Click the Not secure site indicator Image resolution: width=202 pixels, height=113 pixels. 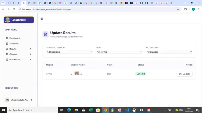click(x=25, y=9)
